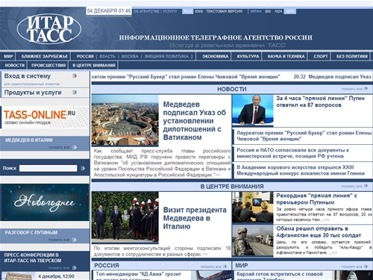Switch language to RUS

coord(188,11)
